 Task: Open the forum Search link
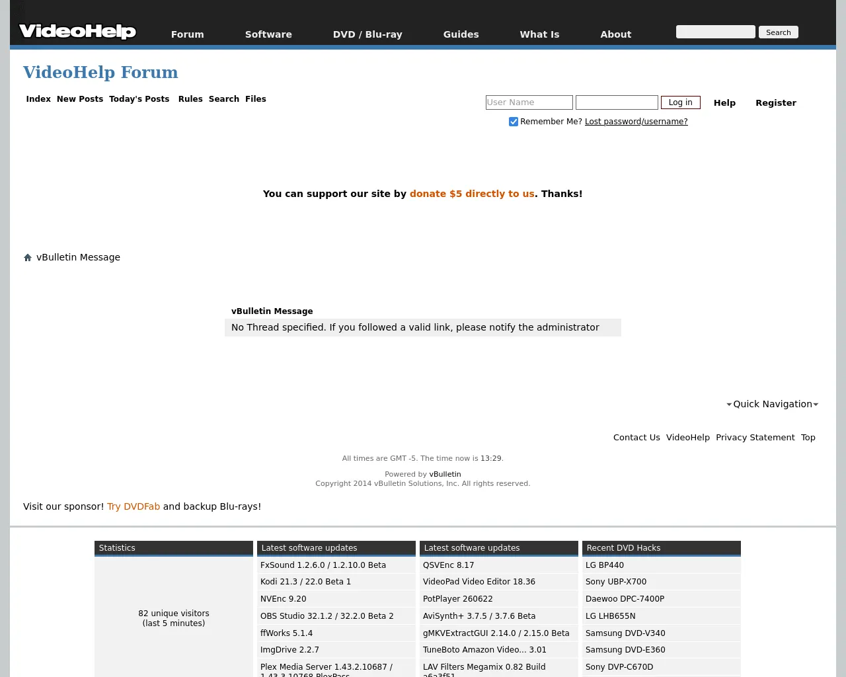(224, 99)
